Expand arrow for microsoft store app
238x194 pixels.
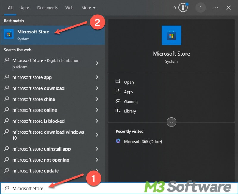[x=97, y=77]
